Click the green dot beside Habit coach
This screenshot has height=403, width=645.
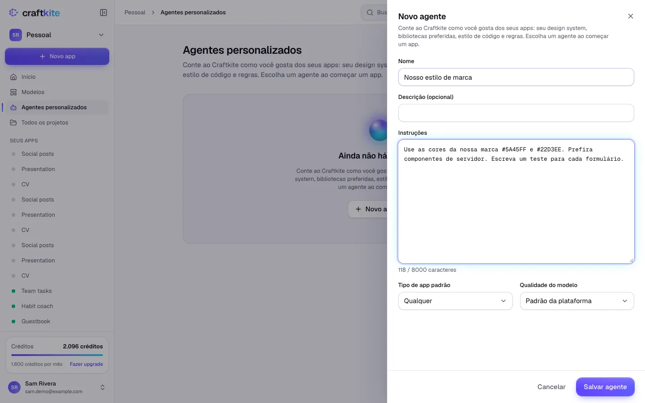tap(13, 306)
